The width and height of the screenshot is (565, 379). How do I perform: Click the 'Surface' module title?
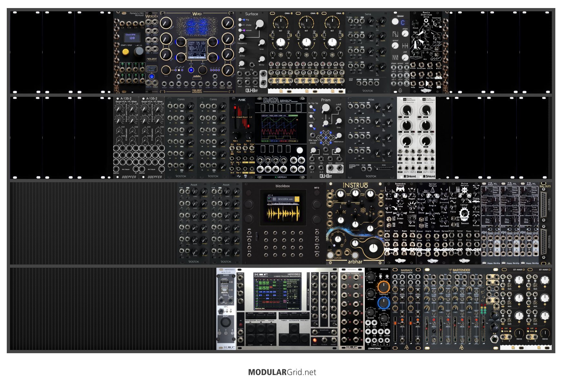252,14
